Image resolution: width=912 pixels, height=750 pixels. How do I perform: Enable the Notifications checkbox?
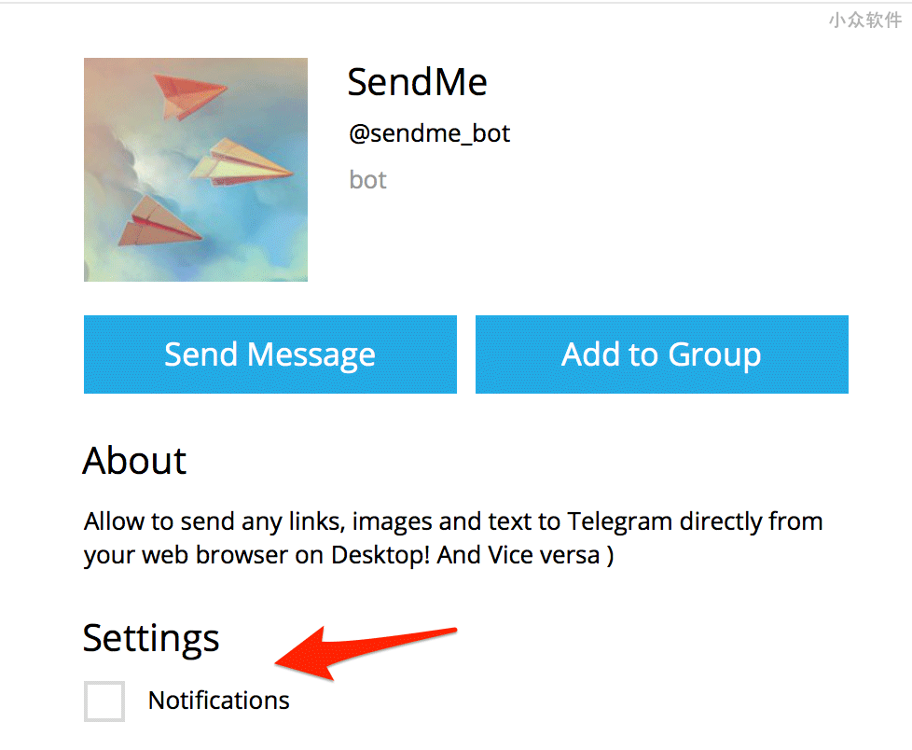(104, 701)
